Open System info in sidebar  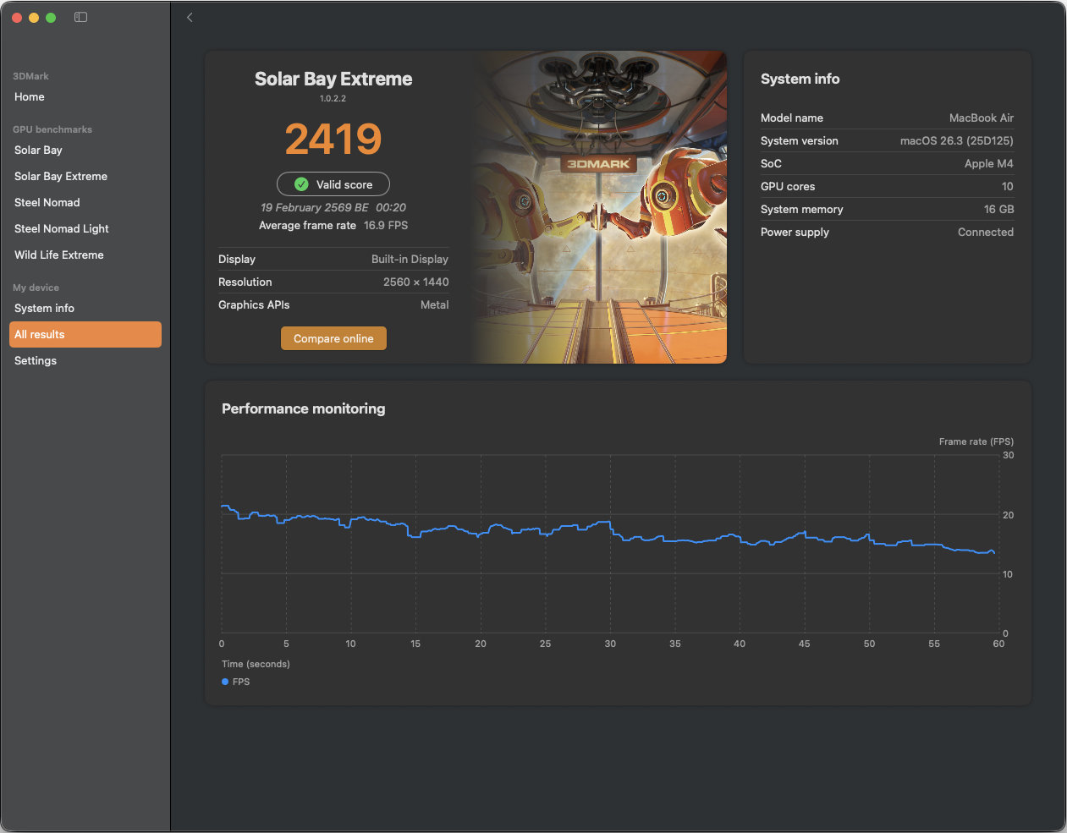44,309
